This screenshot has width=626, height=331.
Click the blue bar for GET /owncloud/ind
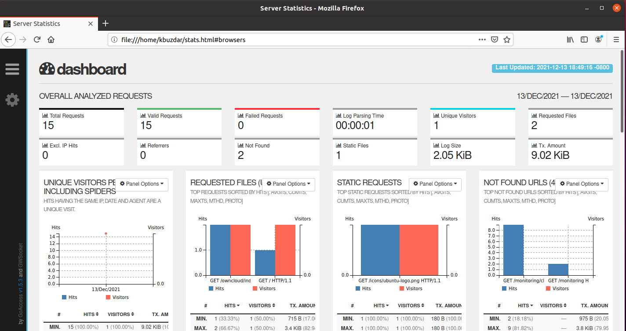[220, 250]
